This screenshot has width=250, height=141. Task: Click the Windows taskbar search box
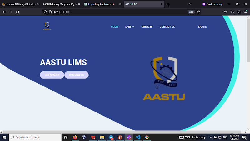pos(35,137)
